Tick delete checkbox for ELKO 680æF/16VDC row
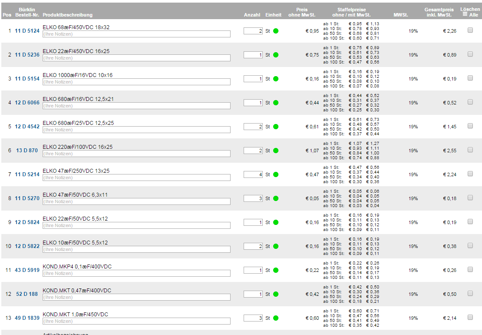Screen dimensions: 482x335 tap(470, 102)
